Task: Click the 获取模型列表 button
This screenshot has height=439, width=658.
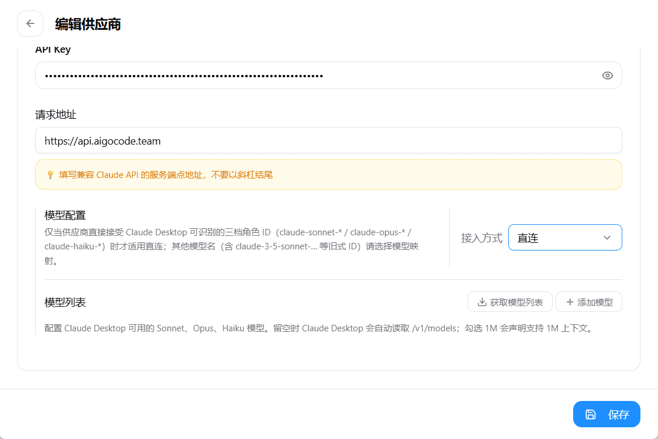Action: click(510, 302)
